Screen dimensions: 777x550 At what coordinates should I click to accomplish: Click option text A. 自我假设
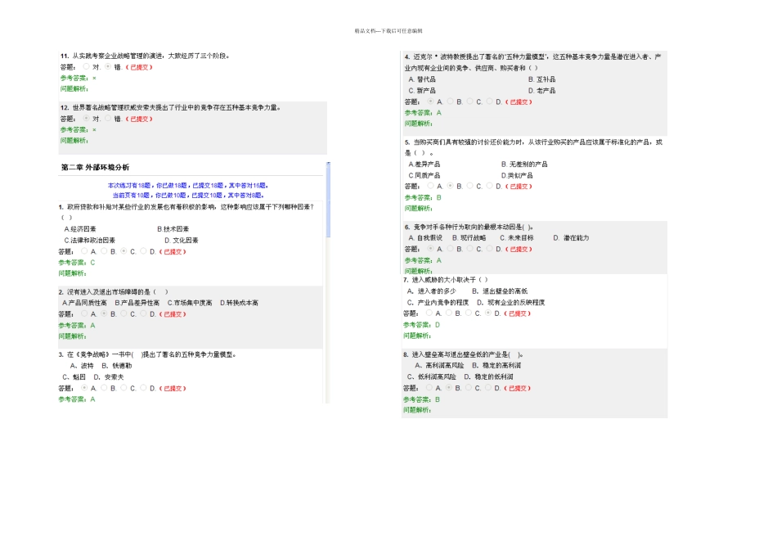[x=425, y=238]
